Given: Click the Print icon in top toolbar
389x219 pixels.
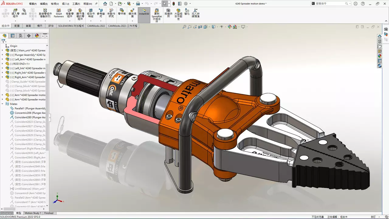Looking at the screenshot, I should click(138, 4).
